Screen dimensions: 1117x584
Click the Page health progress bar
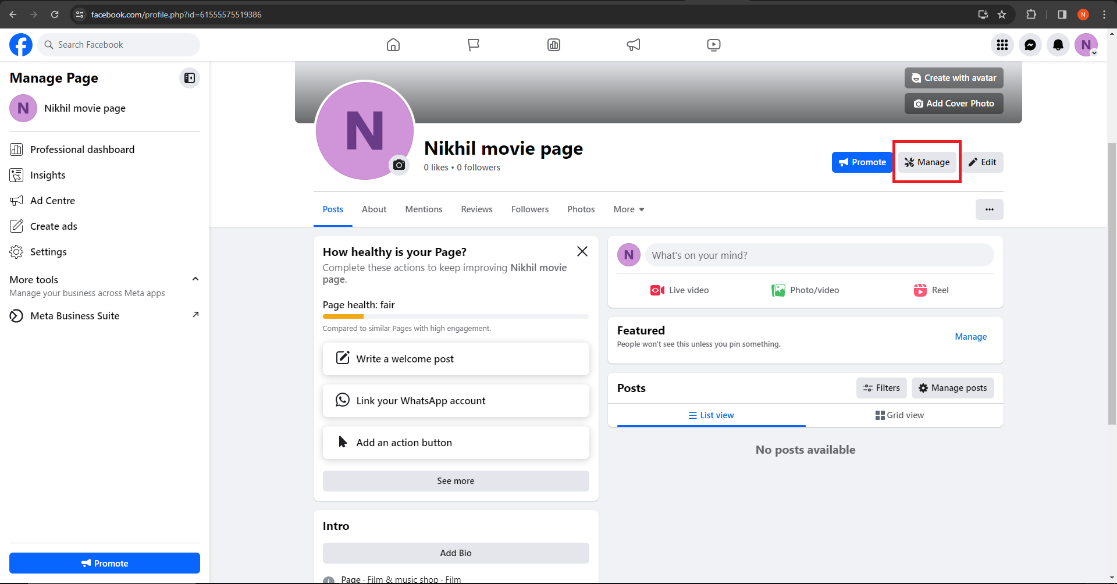tap(456, 316)
